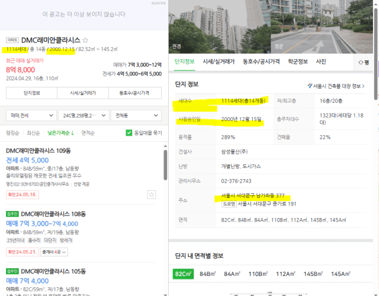The image size is (379, 296).
Task: Switch to 시세/실거래가 tab in right panel
Action: pyautogui.click(x=219, y=61)
